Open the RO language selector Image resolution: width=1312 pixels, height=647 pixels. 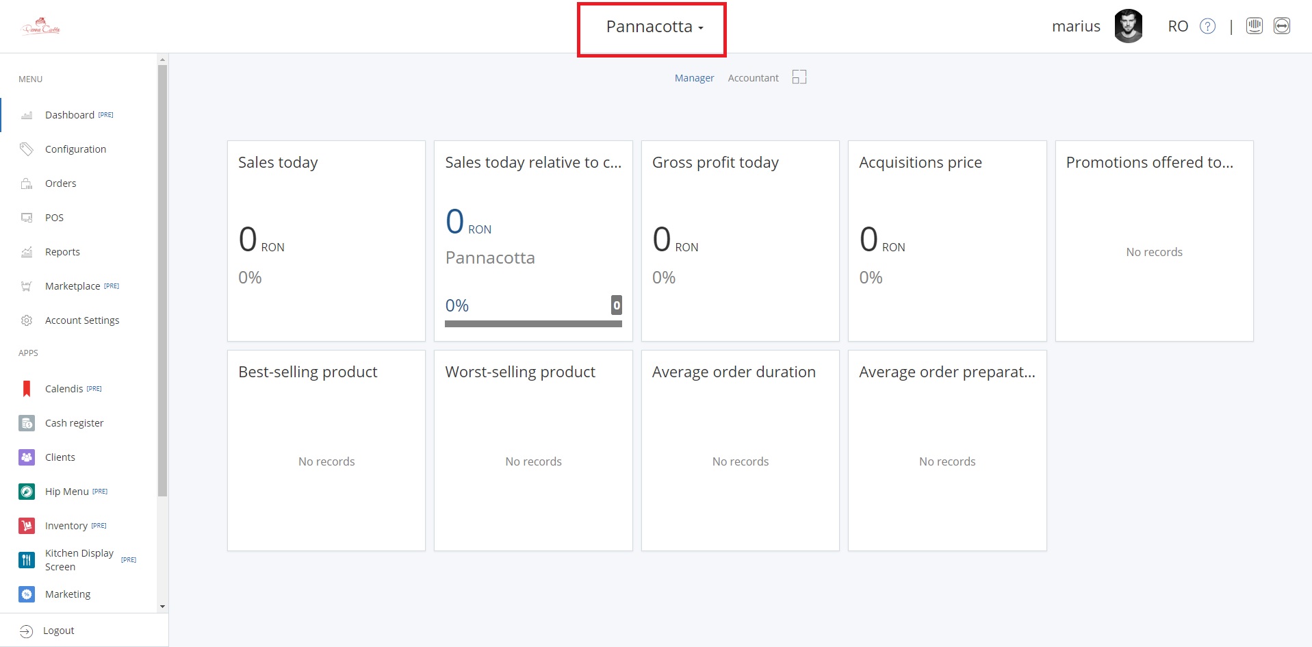[x=1177, y=26]
